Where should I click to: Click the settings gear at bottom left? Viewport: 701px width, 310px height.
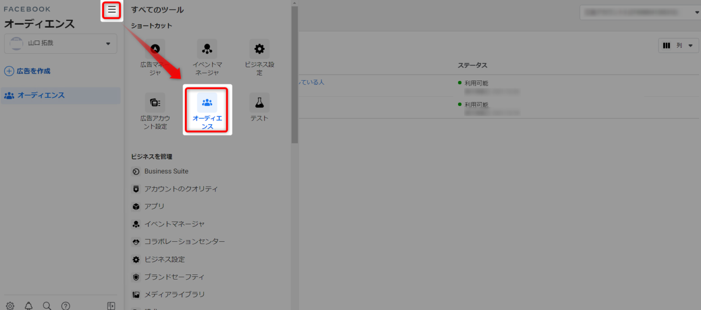tap(10, 306)
